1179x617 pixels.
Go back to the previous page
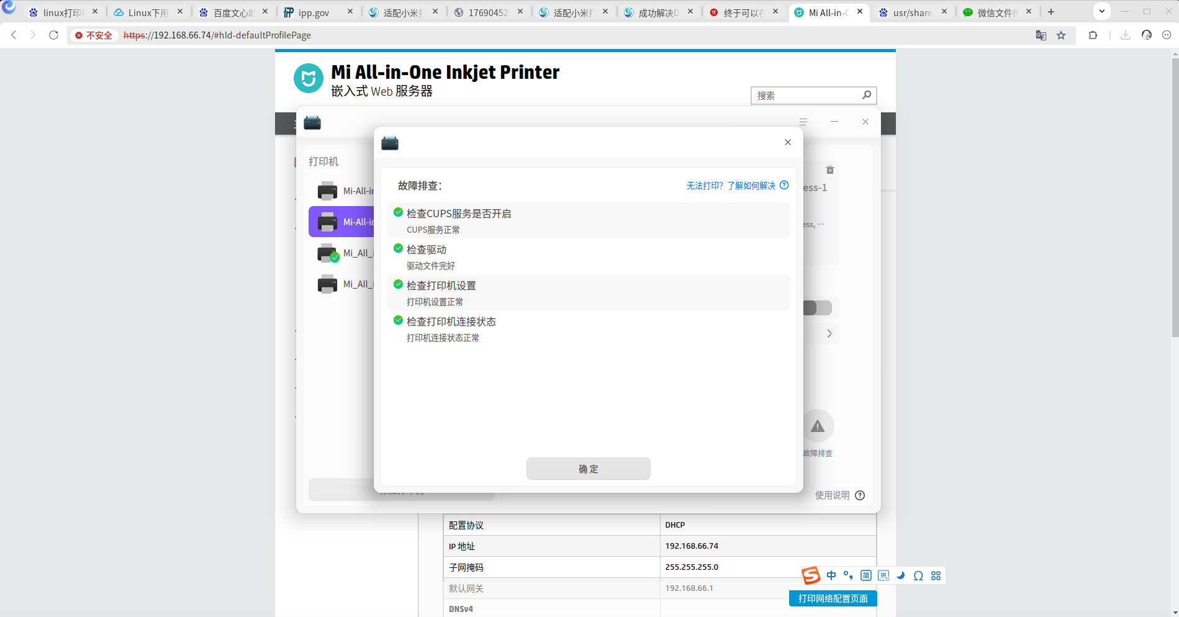pos(14,35)
